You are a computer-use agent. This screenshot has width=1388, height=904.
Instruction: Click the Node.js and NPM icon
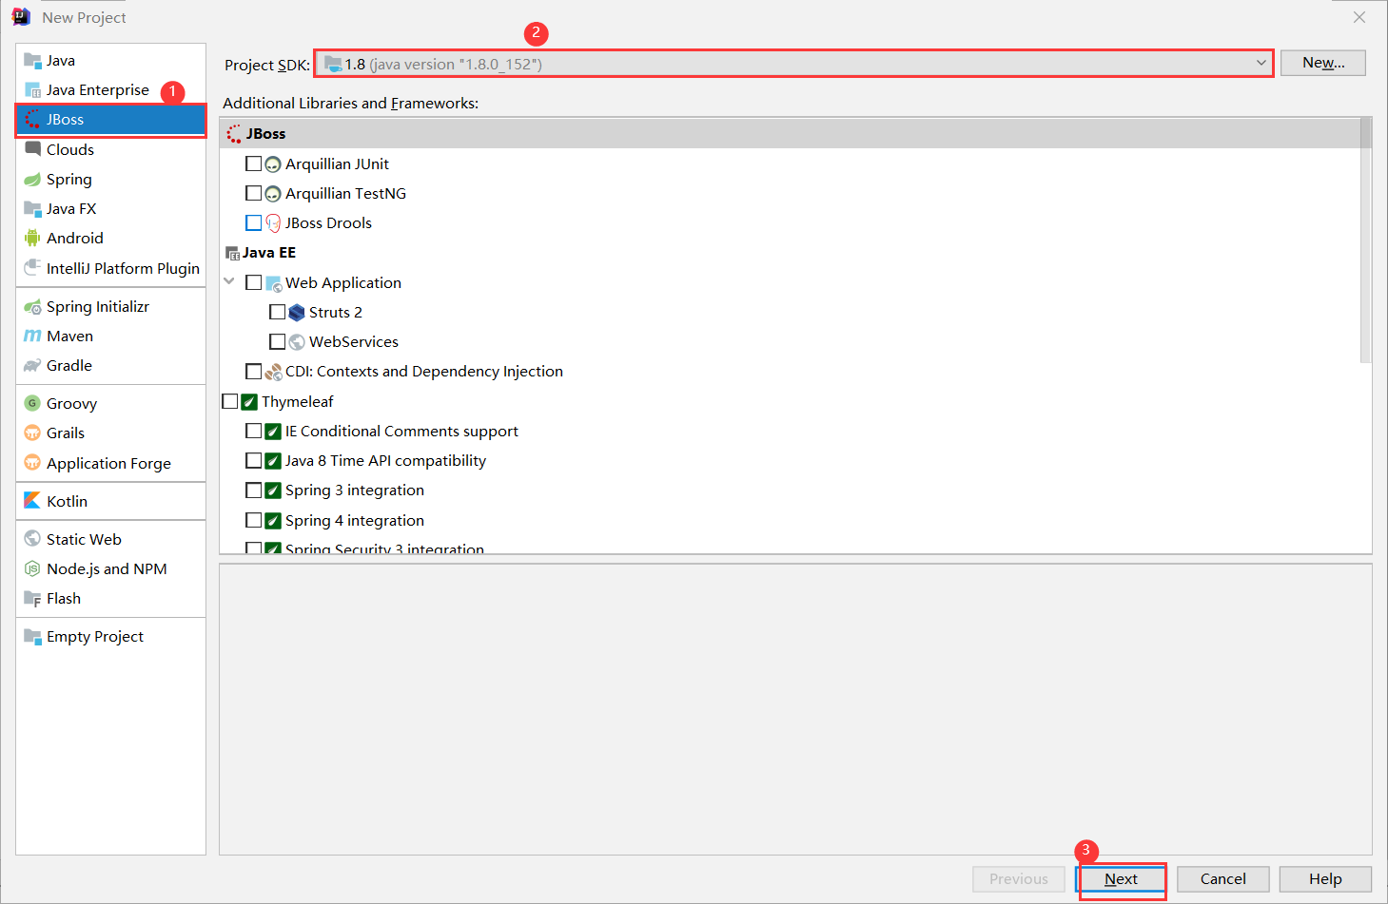tap(32, 568)
